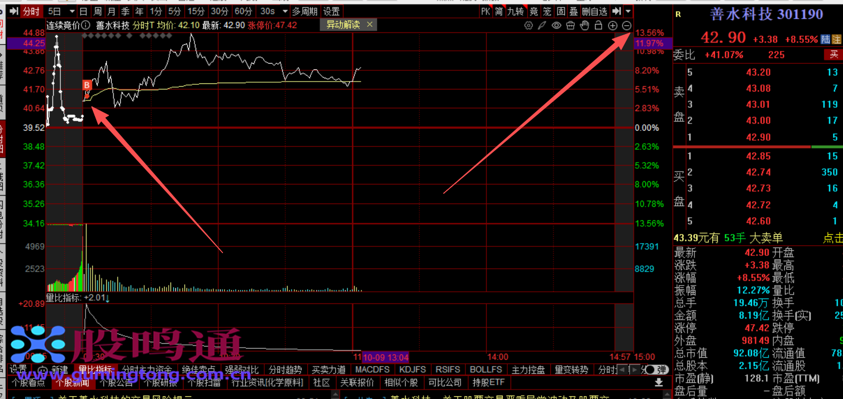Expand the 30s interval dropdown
Viewport: 843px width, 399px height.
285,11
